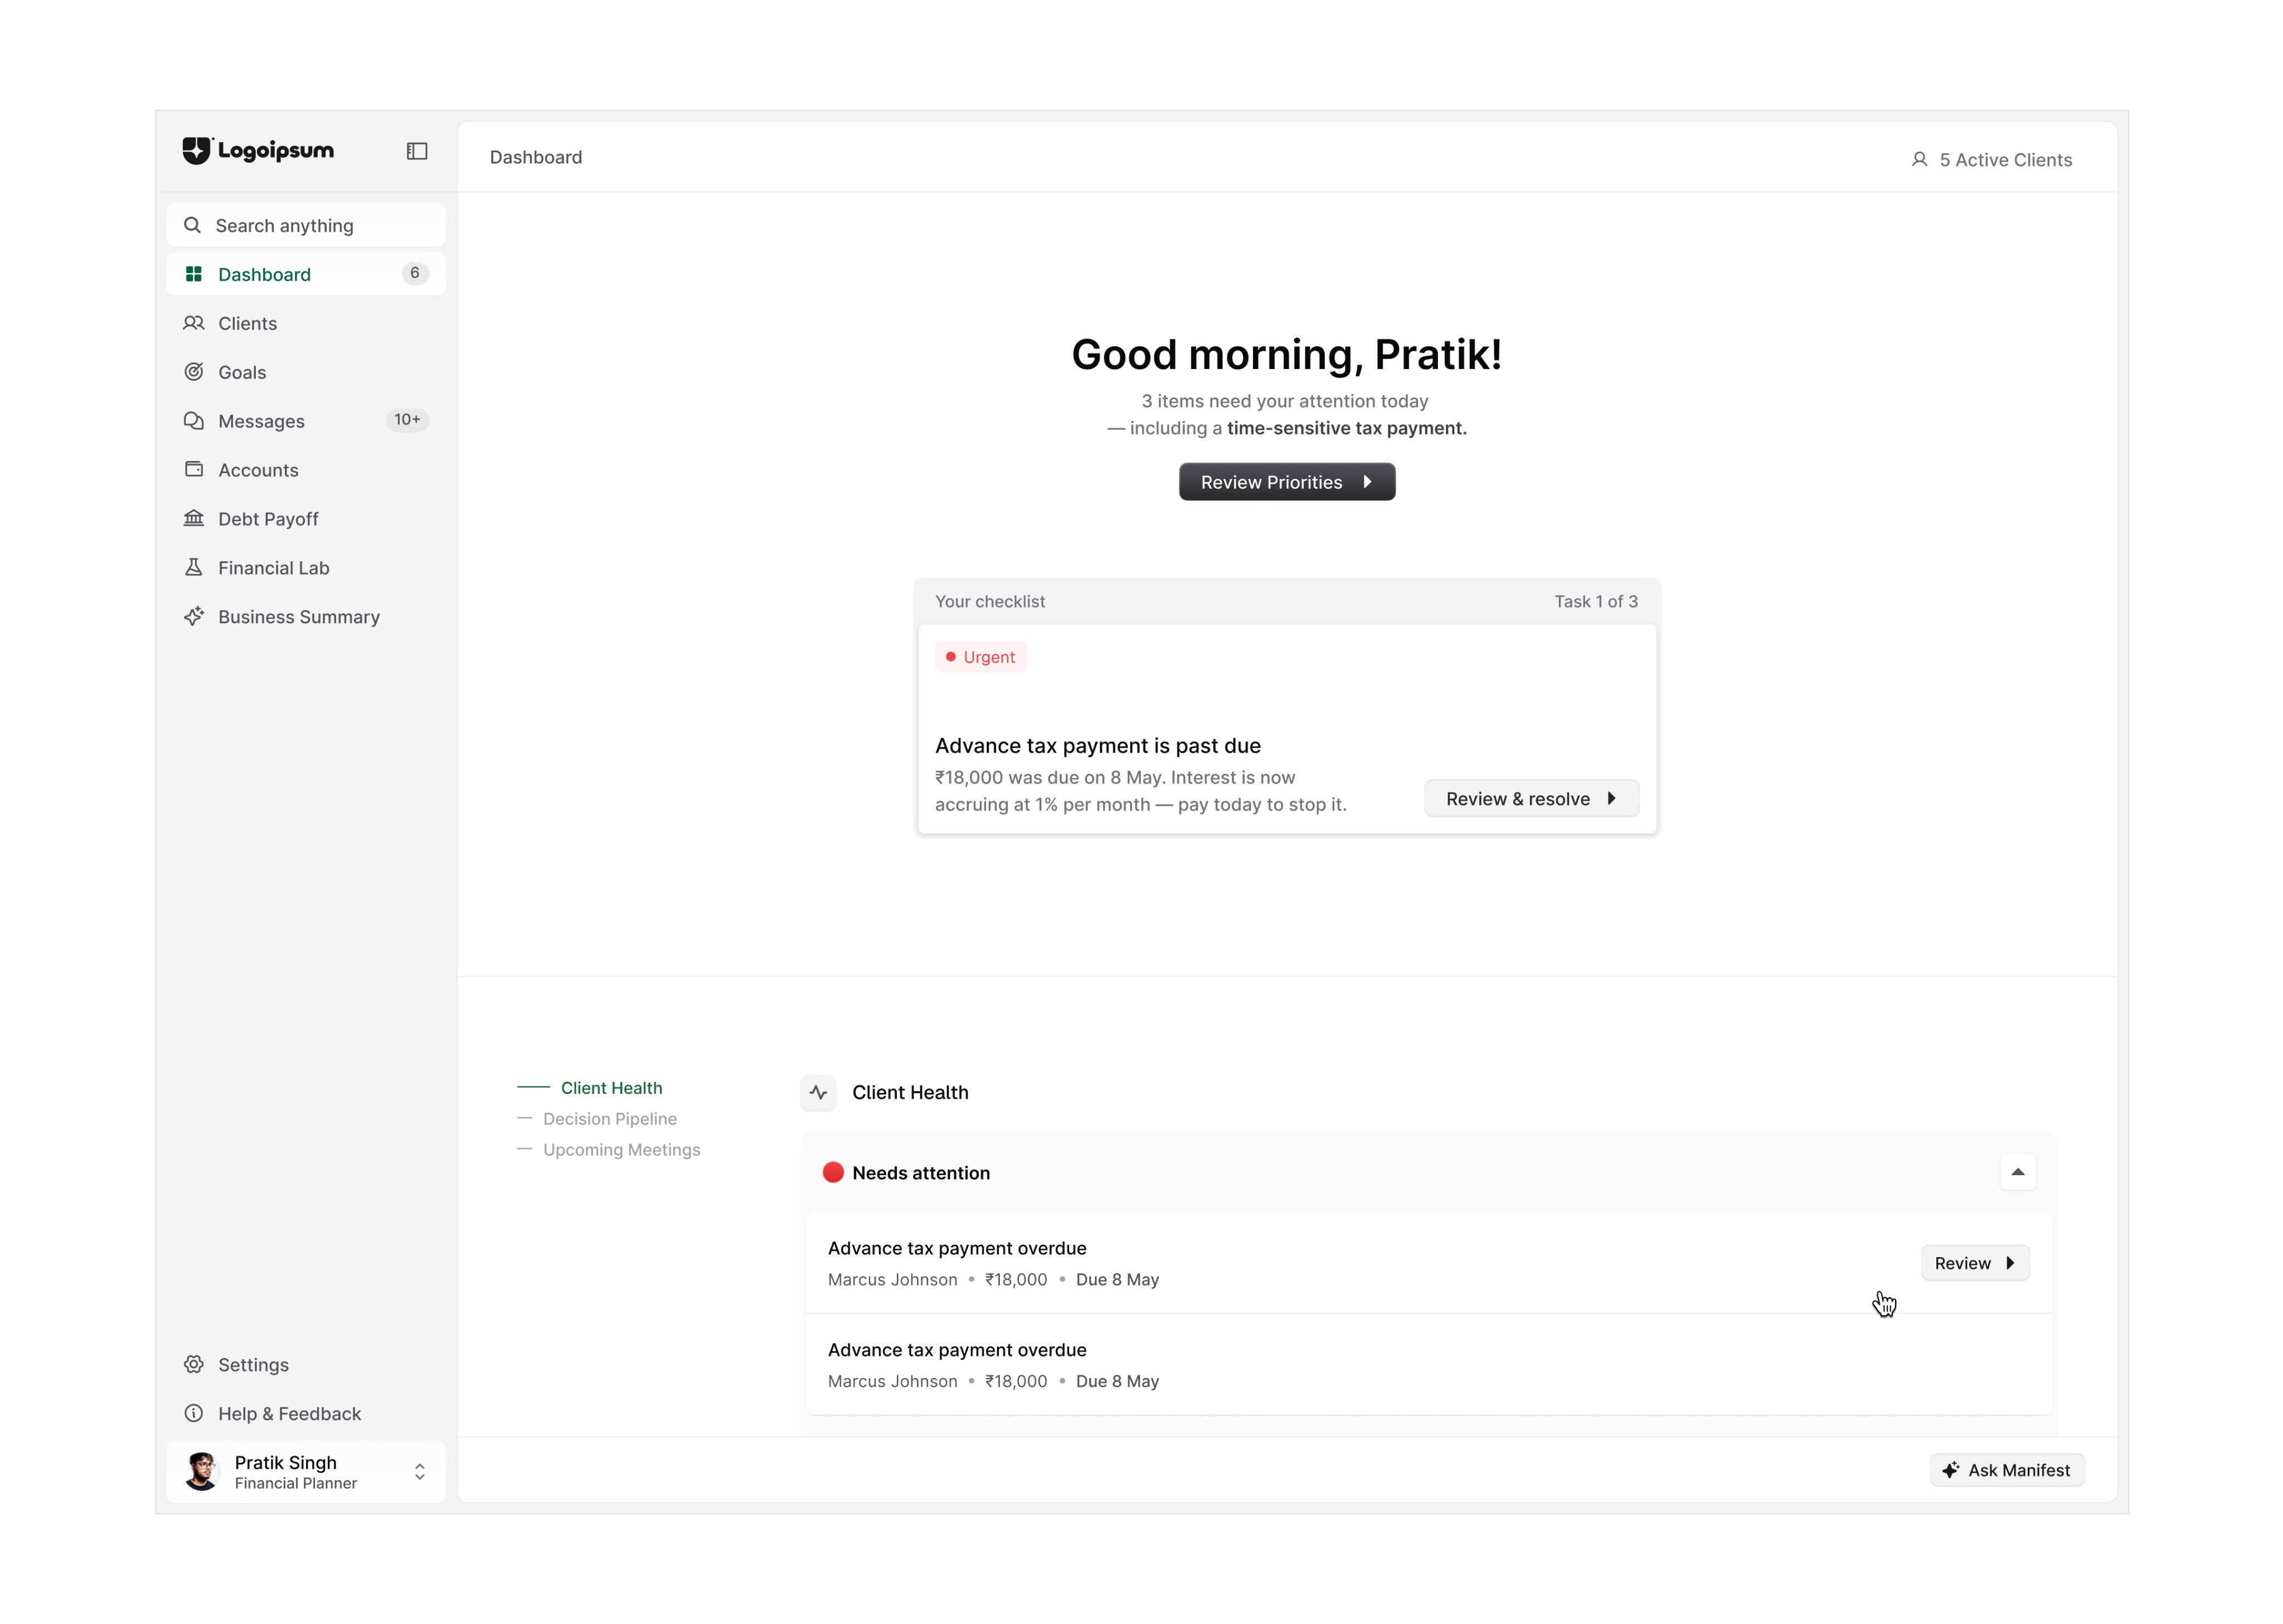Click the Accounts wallet icon

194,469
